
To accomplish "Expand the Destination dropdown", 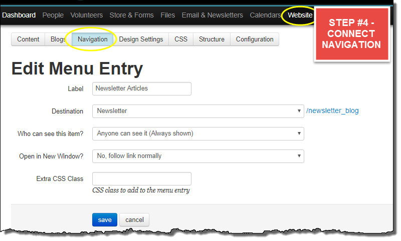I will coord(198,111).
